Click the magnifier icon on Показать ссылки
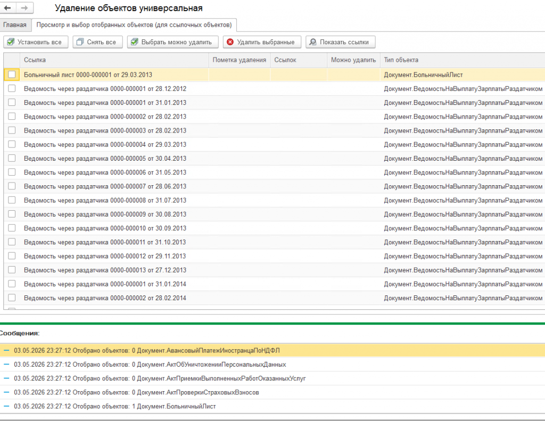 (313, 42)
